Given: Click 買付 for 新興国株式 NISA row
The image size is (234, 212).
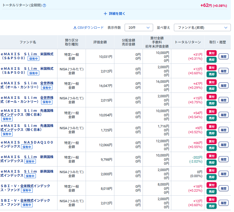Looking at the screenshot, I should [x=211, y=170].
